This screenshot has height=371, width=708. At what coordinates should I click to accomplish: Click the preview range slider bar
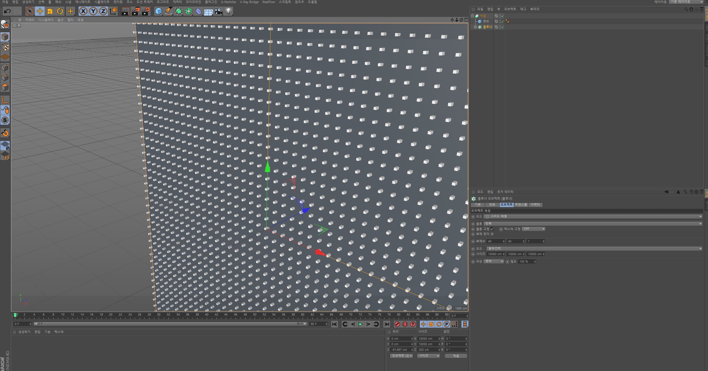click(170, 324)
